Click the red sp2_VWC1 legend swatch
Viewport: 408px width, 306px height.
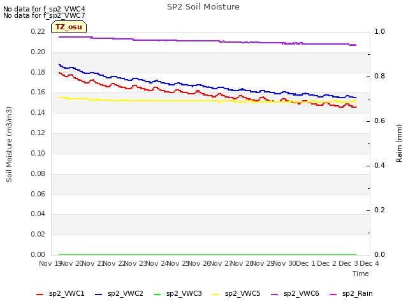(x=40, y=295)
